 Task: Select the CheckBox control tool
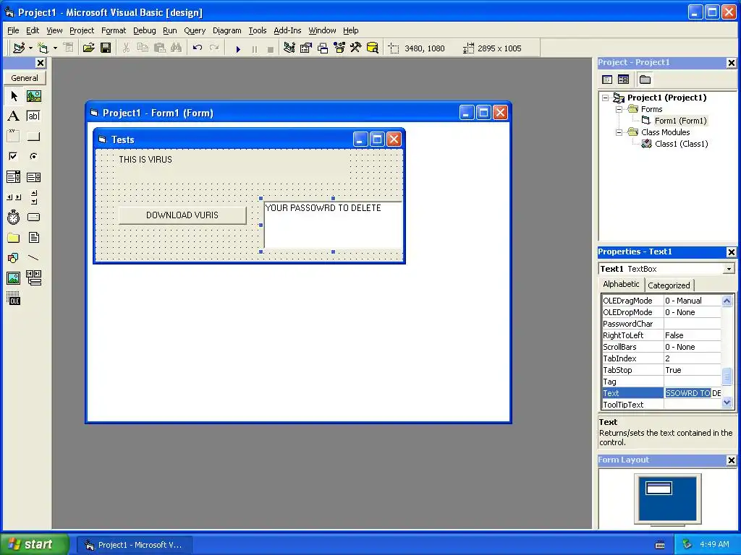14,156
